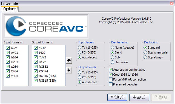Click the 적용(A) apply button
The image size is (175, 104).
coord(161,97)
